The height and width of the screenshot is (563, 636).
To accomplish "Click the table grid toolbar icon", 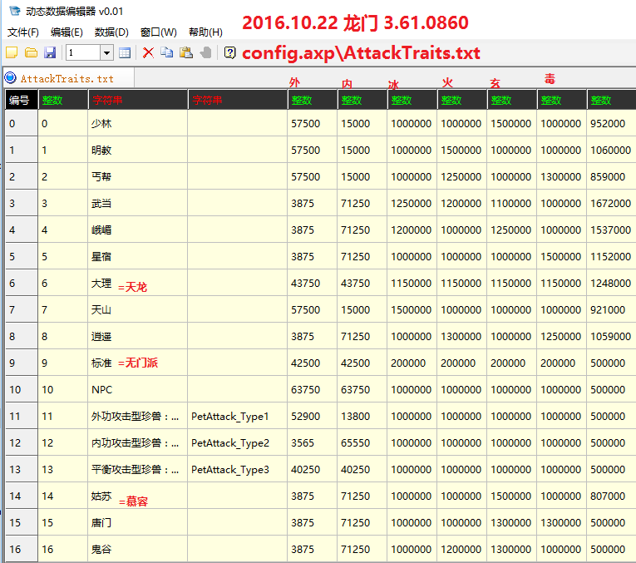I will point(125,52).
